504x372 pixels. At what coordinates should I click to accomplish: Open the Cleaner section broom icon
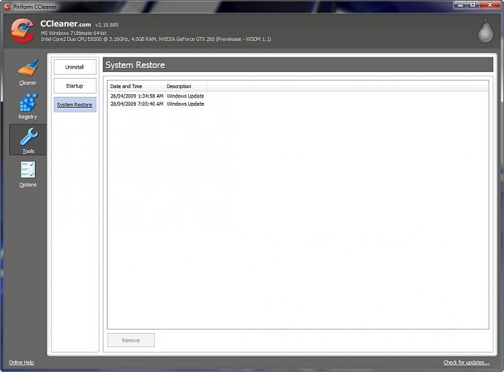click(28, 67)
